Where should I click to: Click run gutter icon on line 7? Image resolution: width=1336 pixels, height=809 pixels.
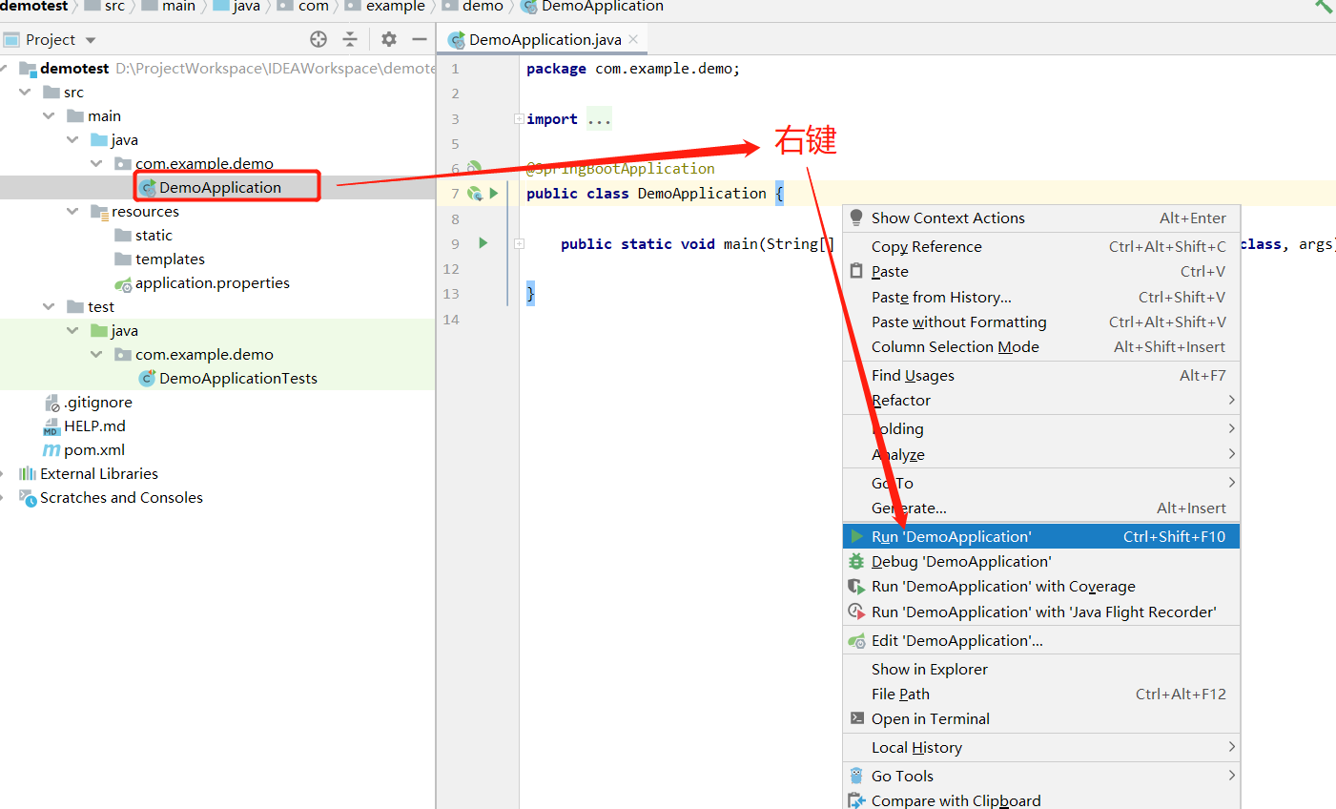(x=494, y=193)
